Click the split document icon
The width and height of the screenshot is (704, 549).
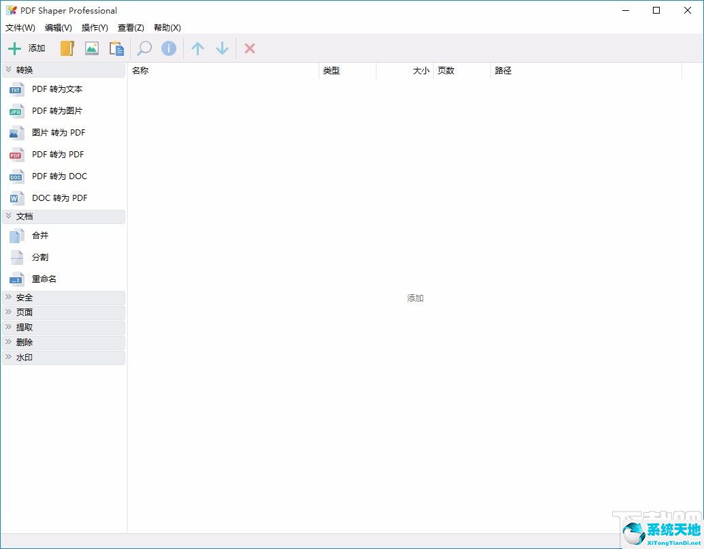click(x=16, y=257)
